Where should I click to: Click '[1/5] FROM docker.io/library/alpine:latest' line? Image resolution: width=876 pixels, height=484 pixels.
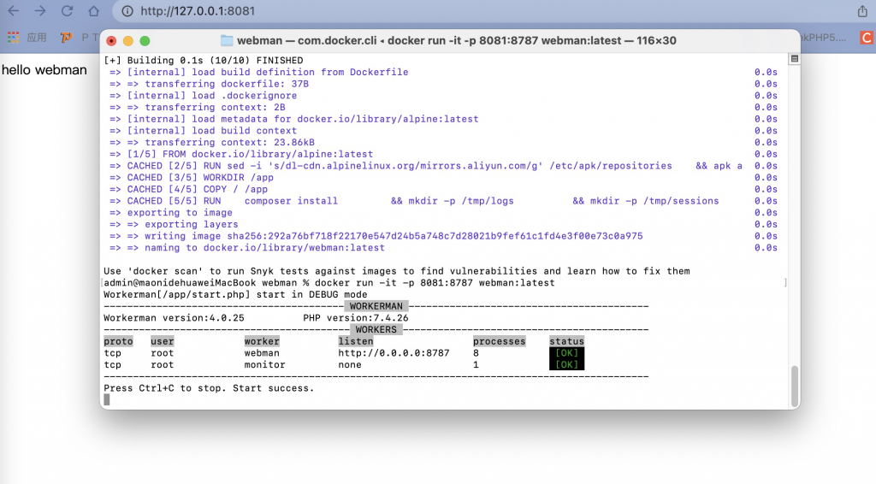(241, 154)
